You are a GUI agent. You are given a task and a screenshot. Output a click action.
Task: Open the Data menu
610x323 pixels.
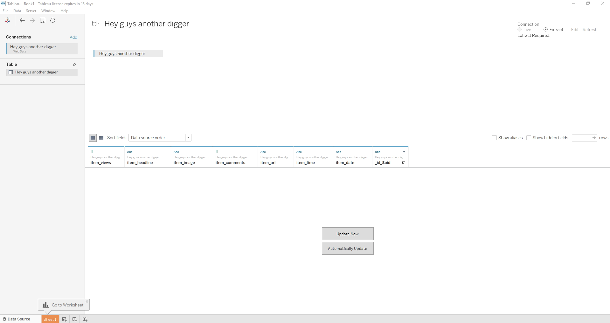pyautogui.click(x=17, y=11)
